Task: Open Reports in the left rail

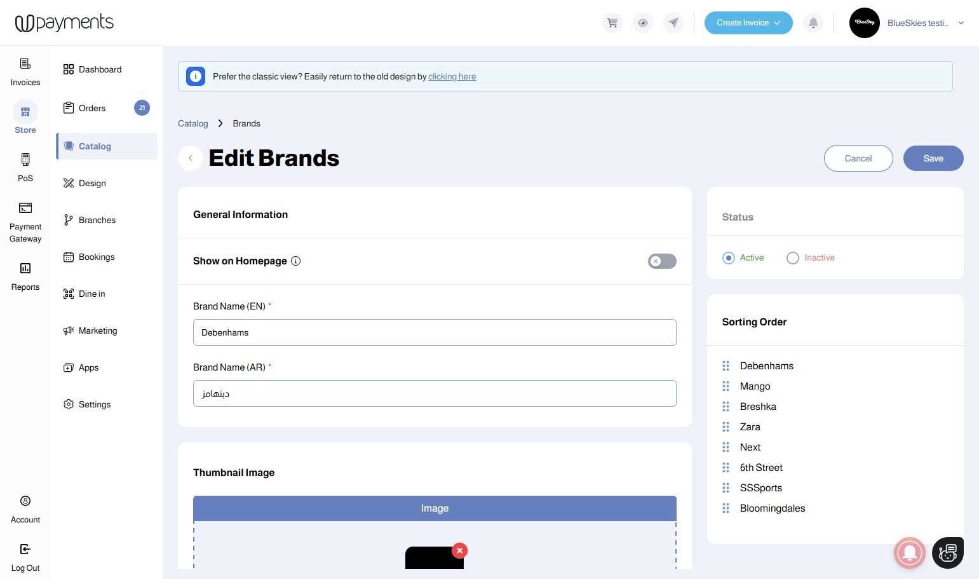Action: (x=25, y=277)
